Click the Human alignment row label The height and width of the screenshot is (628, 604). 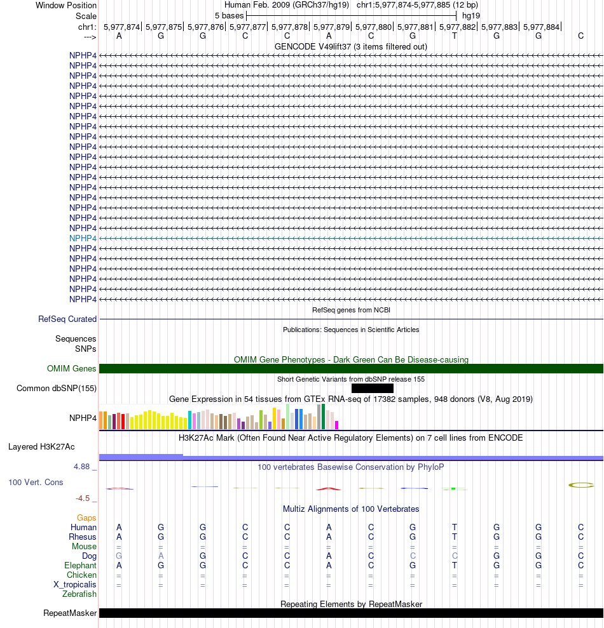pos(83,528)
